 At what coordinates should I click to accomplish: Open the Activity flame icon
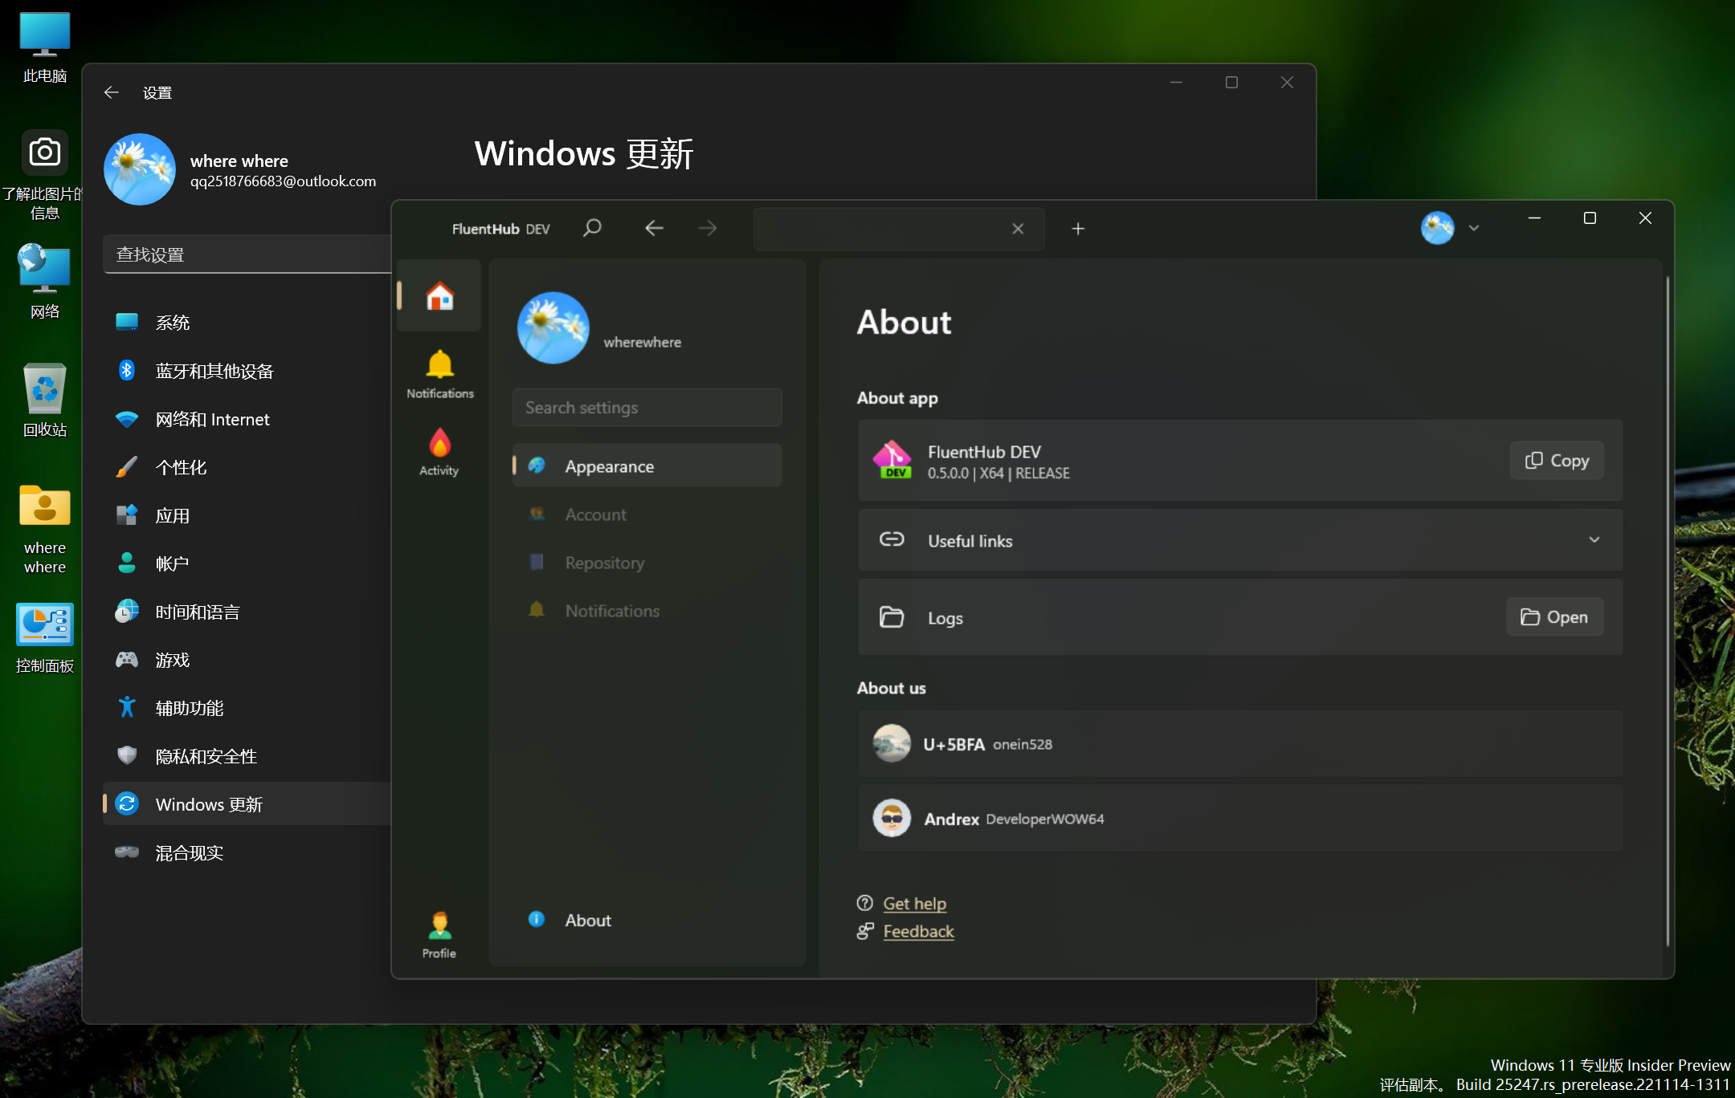point(439,451)
